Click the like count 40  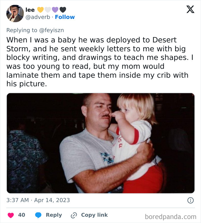[22, 215]
